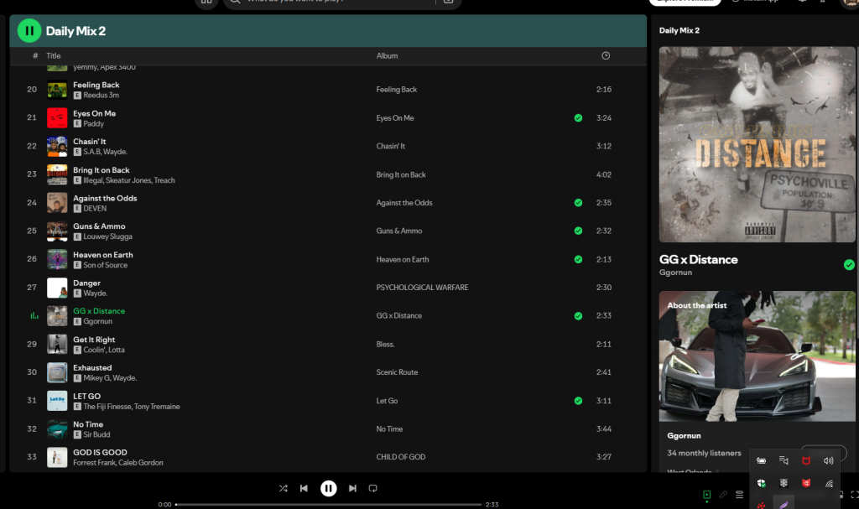The width and height of the screenshot is (859, 509).
Task: Click the Title column header
Action: [53, 55]
